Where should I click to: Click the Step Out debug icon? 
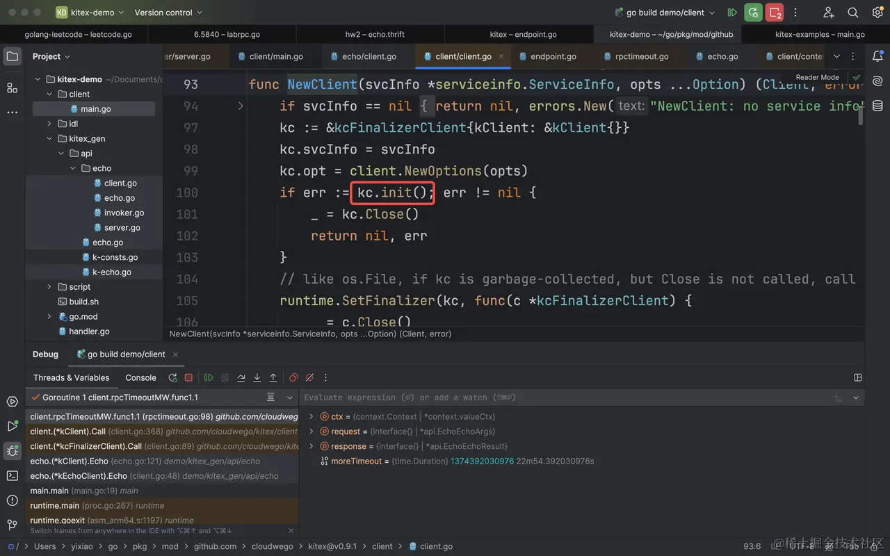point(273,377)
